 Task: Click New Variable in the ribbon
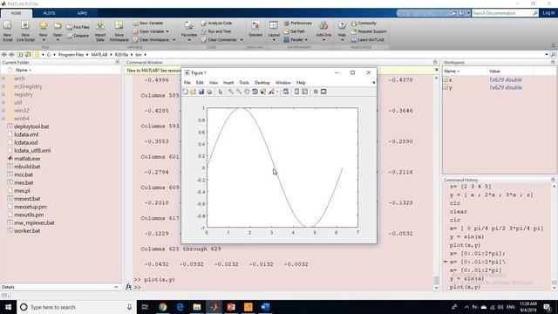[148, 24]
